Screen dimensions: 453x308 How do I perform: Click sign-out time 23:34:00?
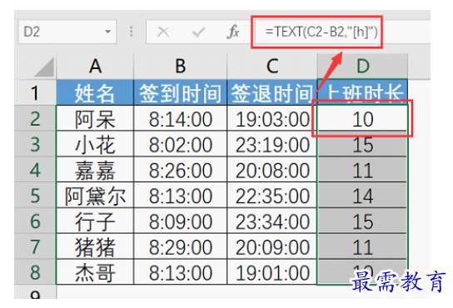click(272, 221)
